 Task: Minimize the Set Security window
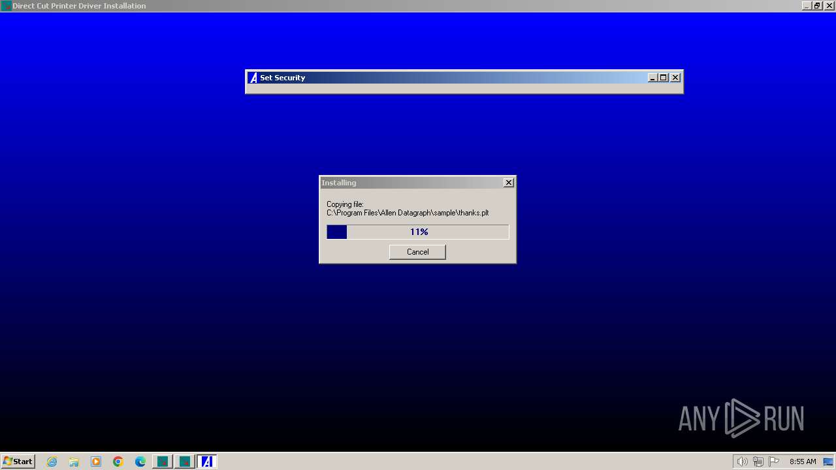[x=652, y=78]
